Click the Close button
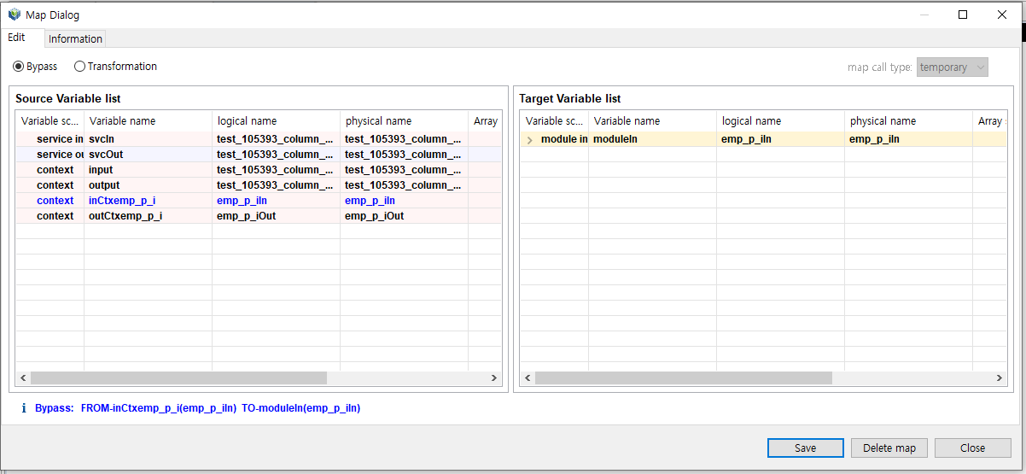The width and height of the screenshot is (1026, 474). click(972, 448)
